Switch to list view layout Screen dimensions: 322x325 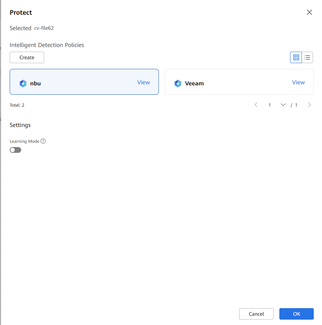(x=307, y=57)
